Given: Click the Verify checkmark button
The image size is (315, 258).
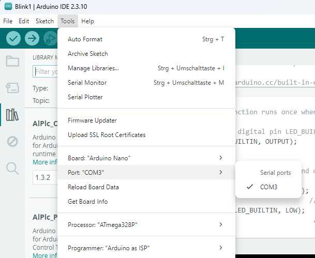Looking at the screenshot, I should click(13, 38).
